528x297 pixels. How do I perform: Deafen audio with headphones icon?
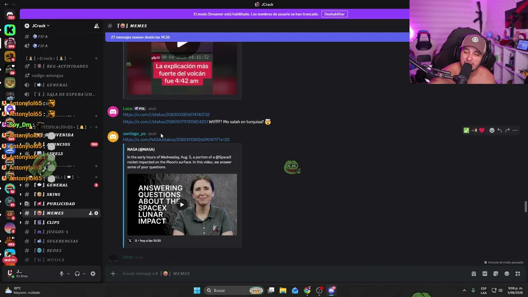click(77, 273)
